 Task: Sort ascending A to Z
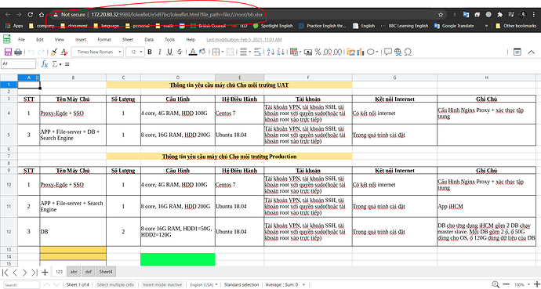point(270,52)
